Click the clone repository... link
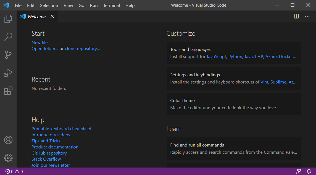 (x=82, y=49)
